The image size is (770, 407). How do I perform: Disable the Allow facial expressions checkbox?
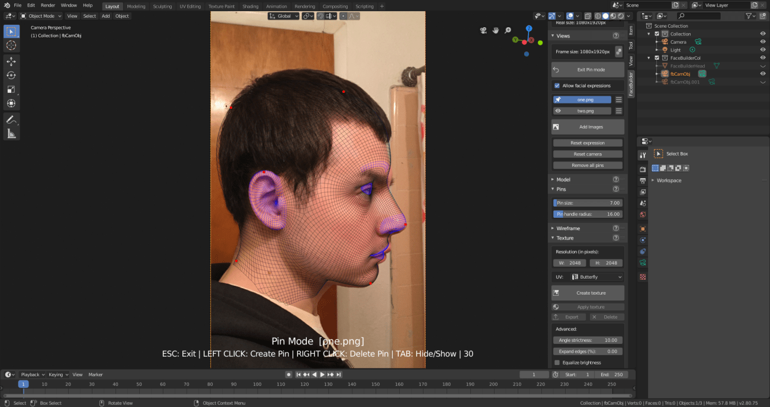pos(556,85)
